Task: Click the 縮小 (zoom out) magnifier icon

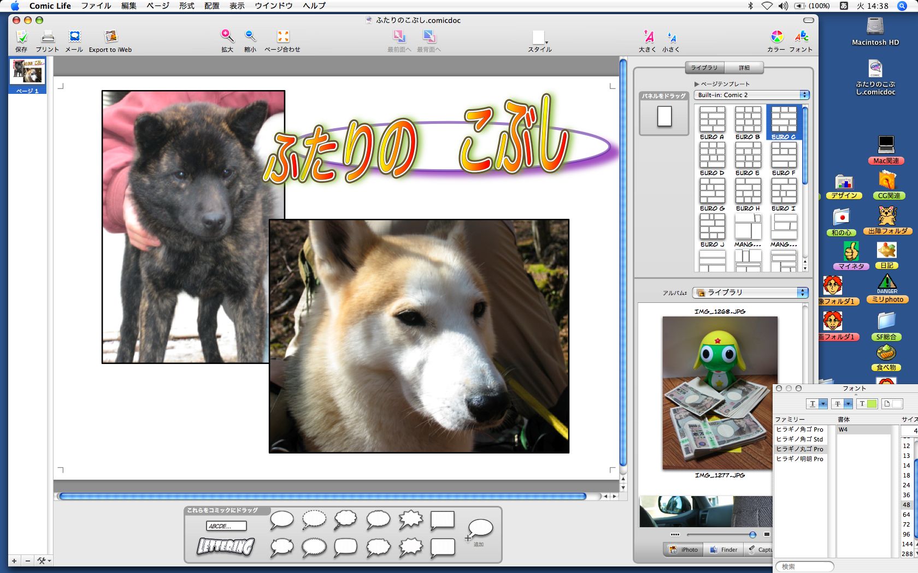Action: (x=250, y=36)
